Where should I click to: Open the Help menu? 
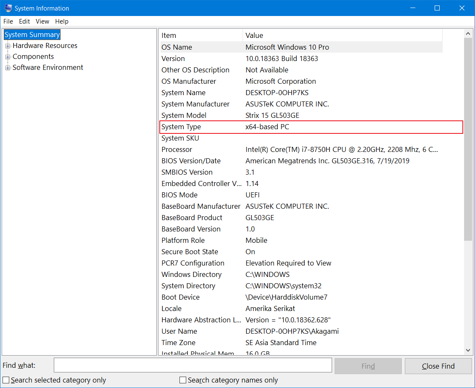coord(62,21)
